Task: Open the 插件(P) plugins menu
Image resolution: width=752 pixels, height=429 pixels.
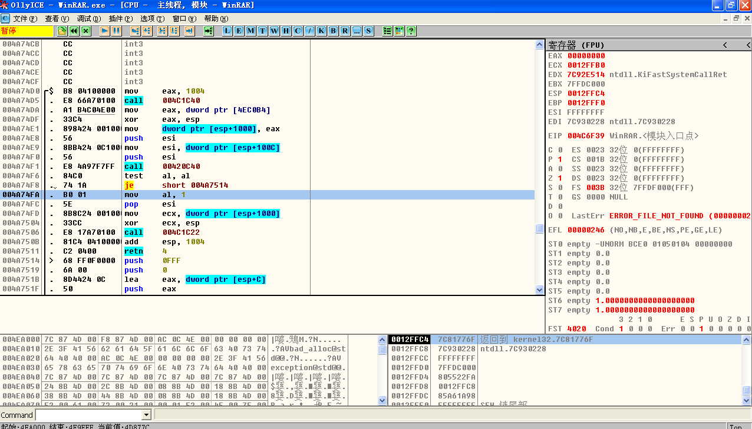Action: click(x=120, y=19)
